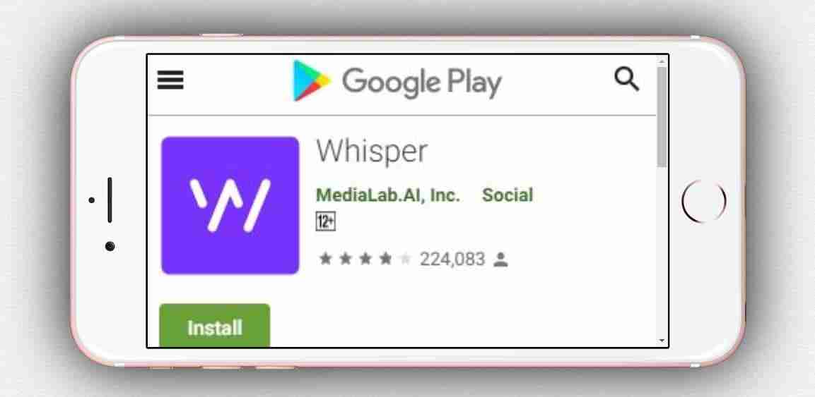This screenshot has width=815, height=397.
Task: Click the 12+ content rating badge
Action: coord(326,222)
